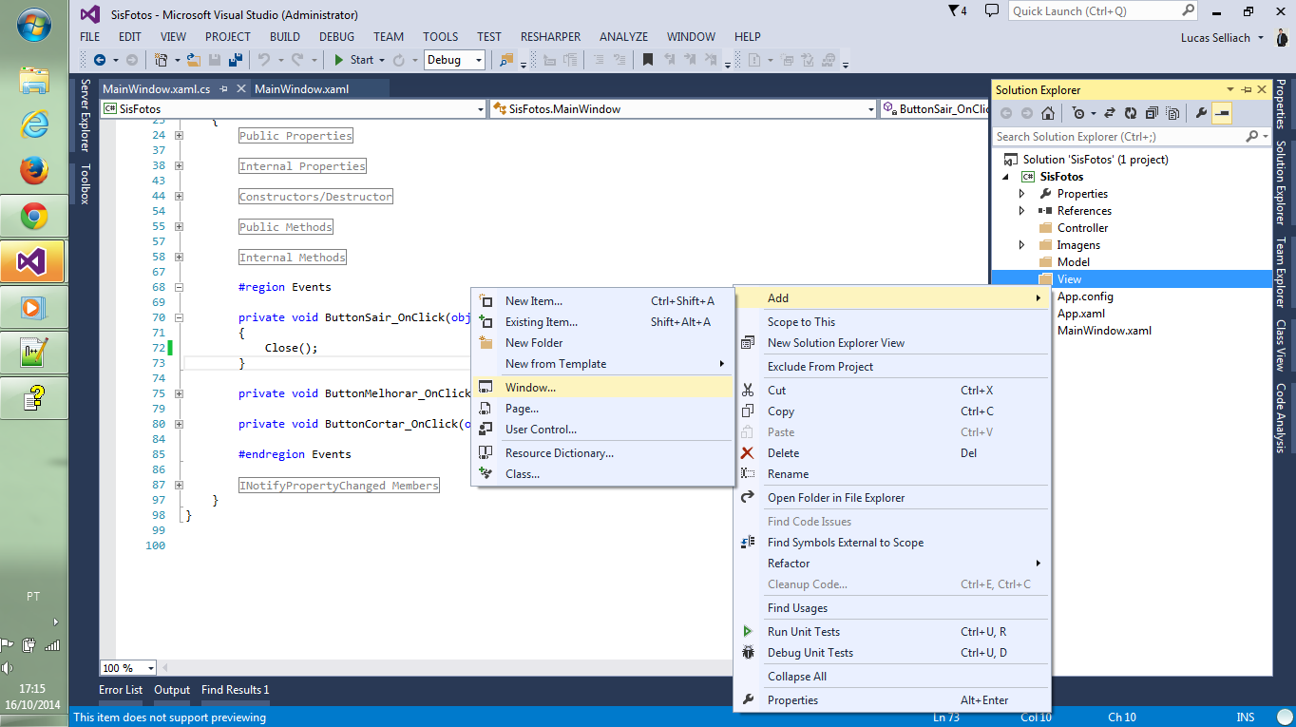Image resolution: width=1296 pixels, height=727 pixels.
Task: Toggle auto-hide pin on Solution Explorer
Action: click(x=1246, y=89)
